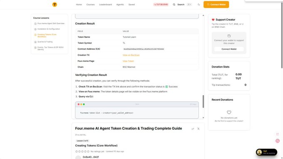Image resolution: width=283 pixels, height=159 pixels.
Task: Click the orange Connect Wallet button
Action: pyautogui.click(x=216, y=5)
